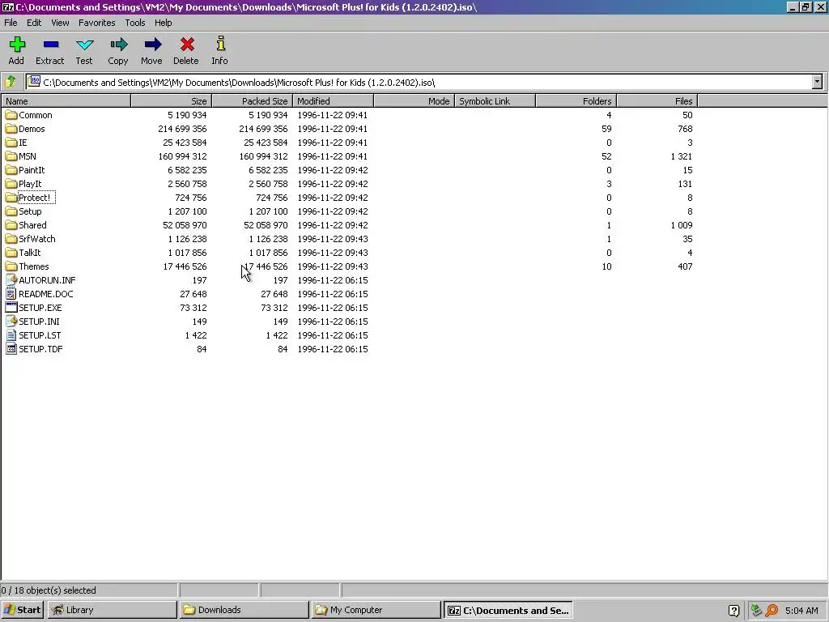
Task: Select the Common folder icon
Action: pos(11,115)
